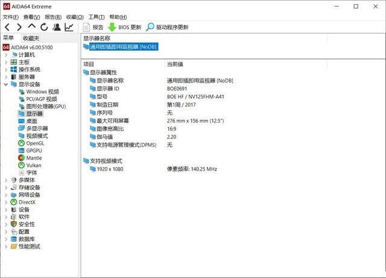Expand the 服务器 tree node
Screen dimensions: 386x278
click(6, 77)
